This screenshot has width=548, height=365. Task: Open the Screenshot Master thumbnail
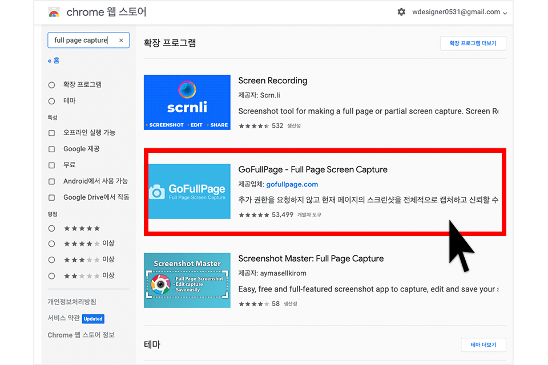point(187,281)
